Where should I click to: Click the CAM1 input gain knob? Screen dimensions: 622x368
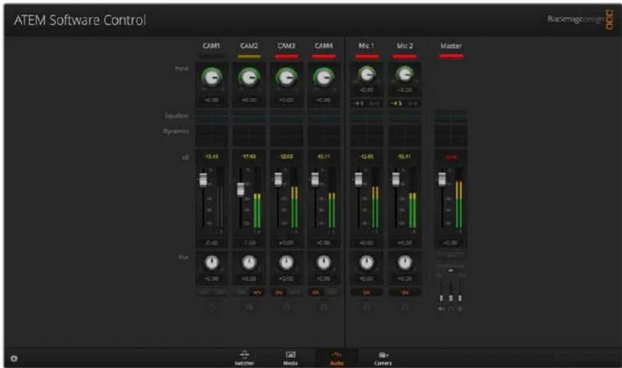coord(212,77)
